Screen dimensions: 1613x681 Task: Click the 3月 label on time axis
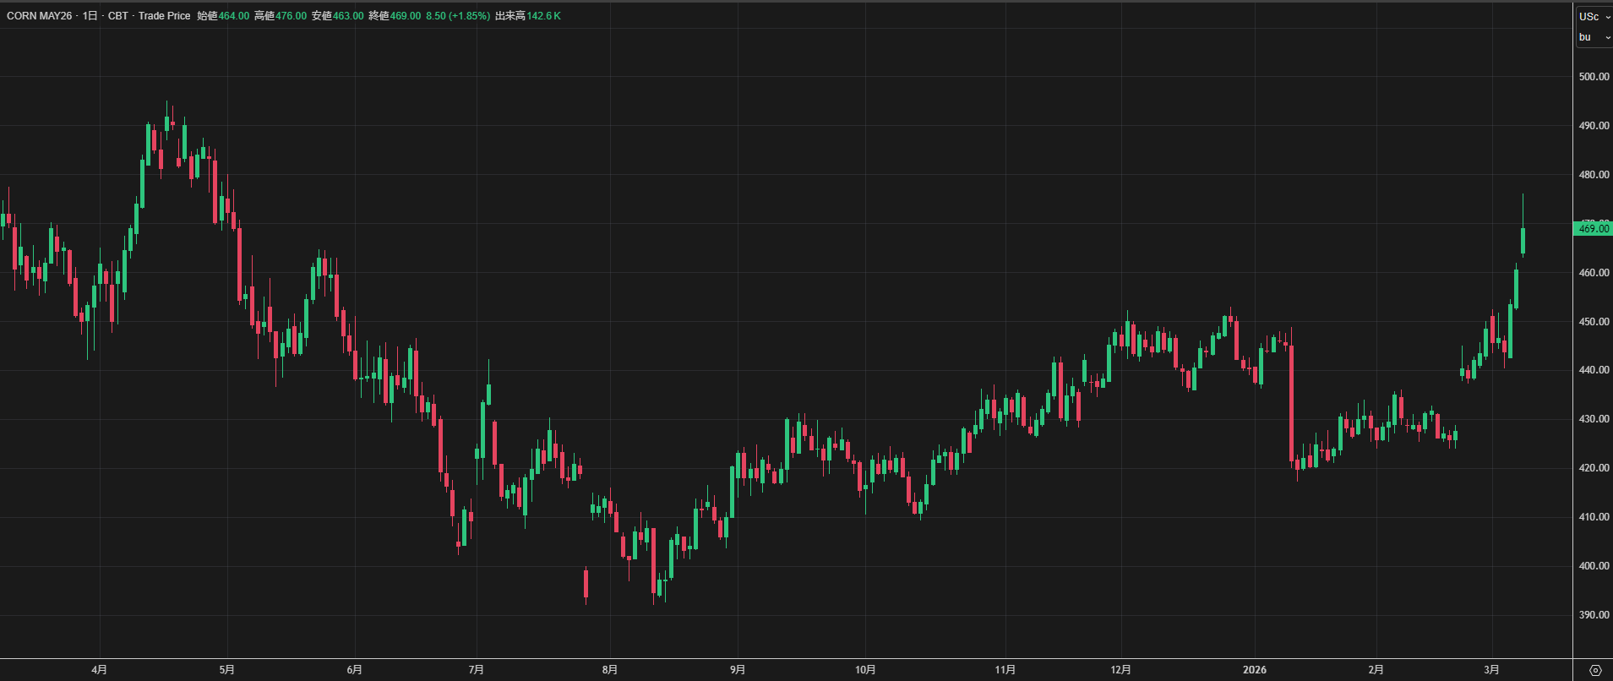click(x=1491, y=670)
